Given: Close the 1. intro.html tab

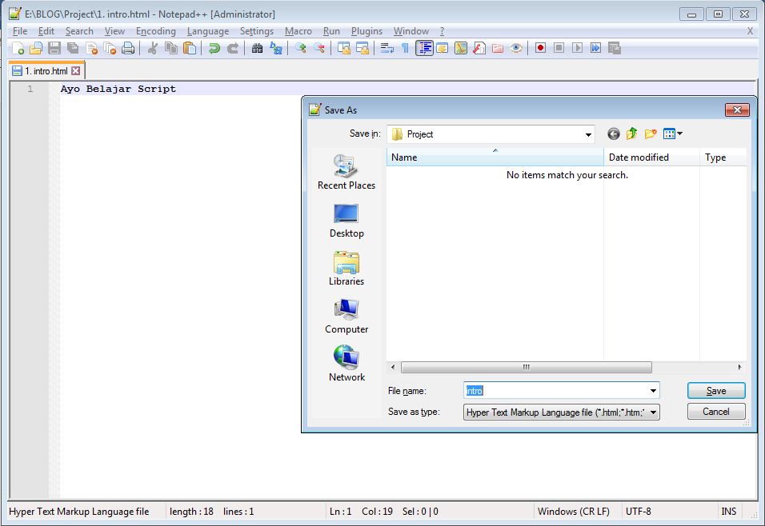Looking at the screenshot, I should click(x=76, y=71).
